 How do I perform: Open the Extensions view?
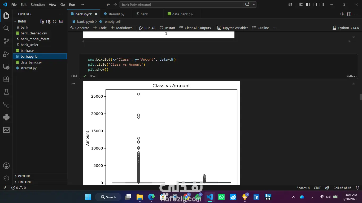[6, 79]
